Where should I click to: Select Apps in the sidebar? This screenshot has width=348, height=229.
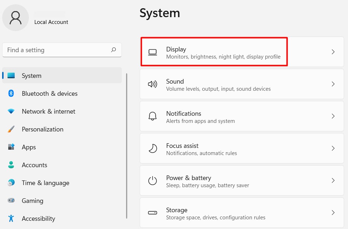pyautogui.click(x=29, y=147)
